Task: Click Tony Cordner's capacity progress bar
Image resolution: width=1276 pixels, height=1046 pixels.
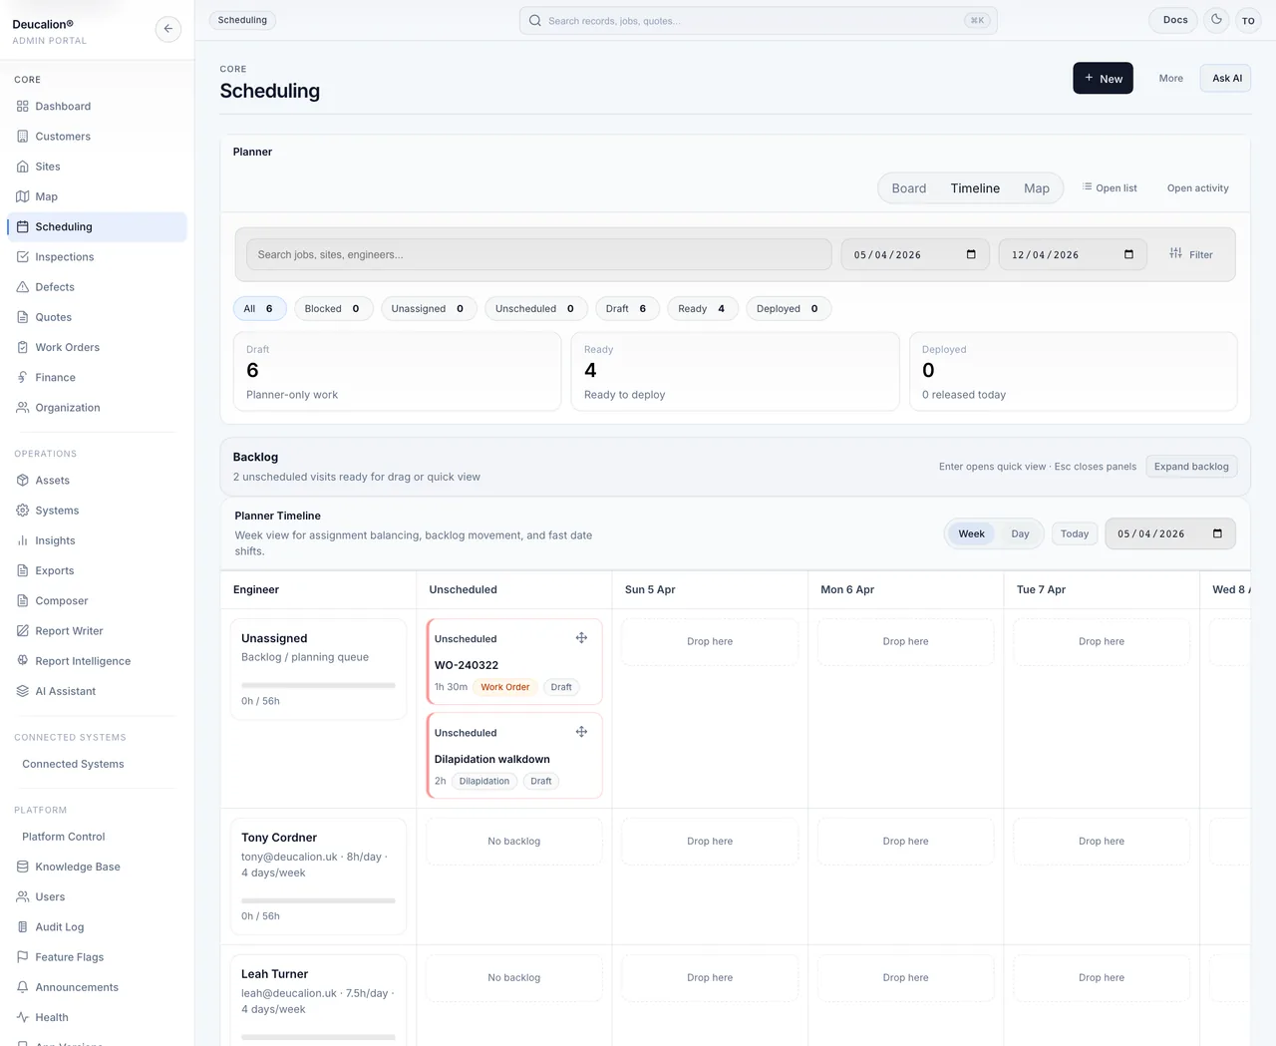Action: coord(318,900)
